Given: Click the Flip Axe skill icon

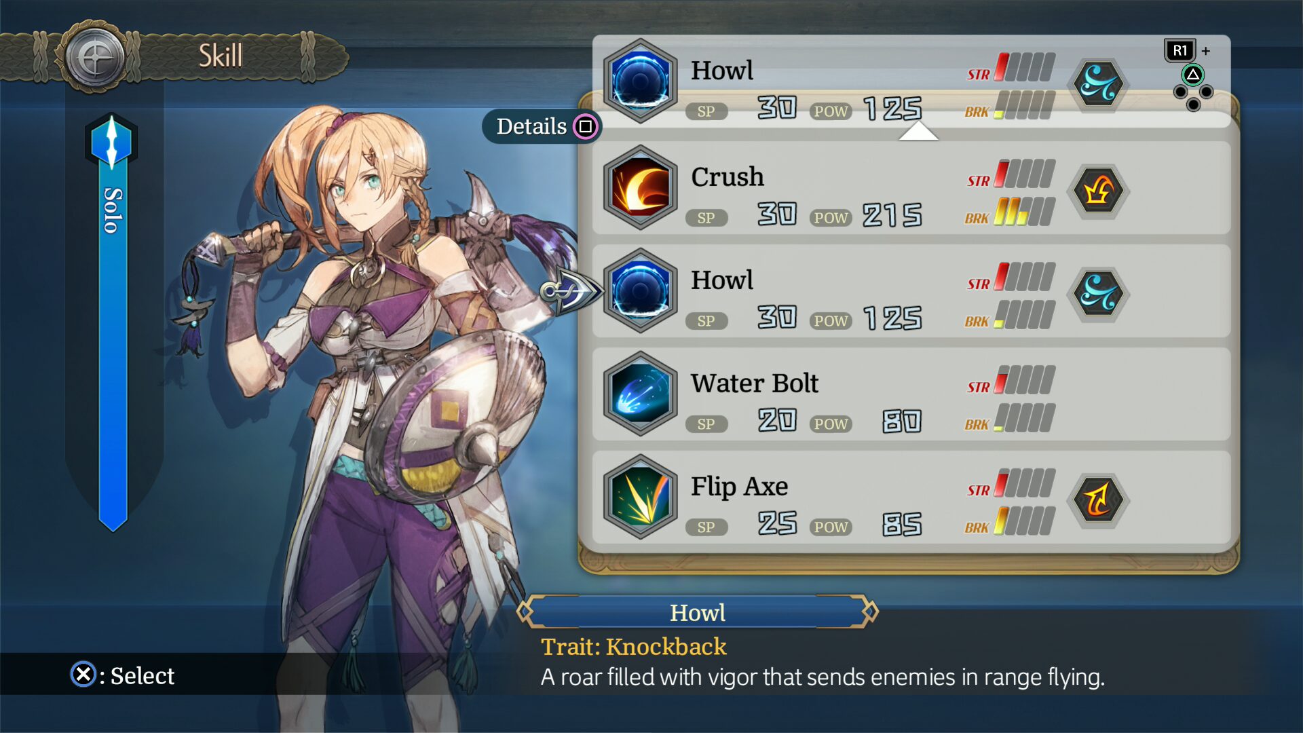Looking at the screenshot, I should click(640, 497).
